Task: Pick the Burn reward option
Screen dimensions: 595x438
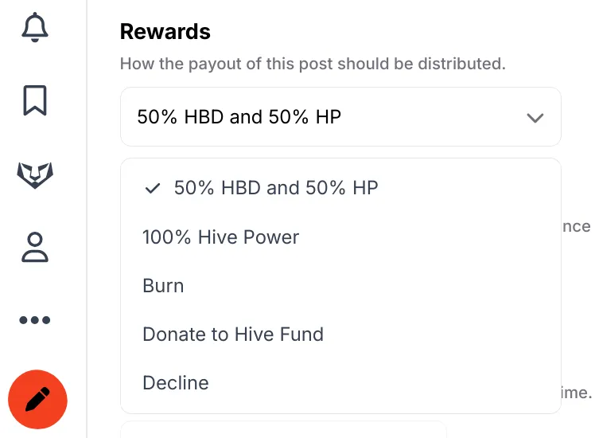Action: tap(340, 286)
